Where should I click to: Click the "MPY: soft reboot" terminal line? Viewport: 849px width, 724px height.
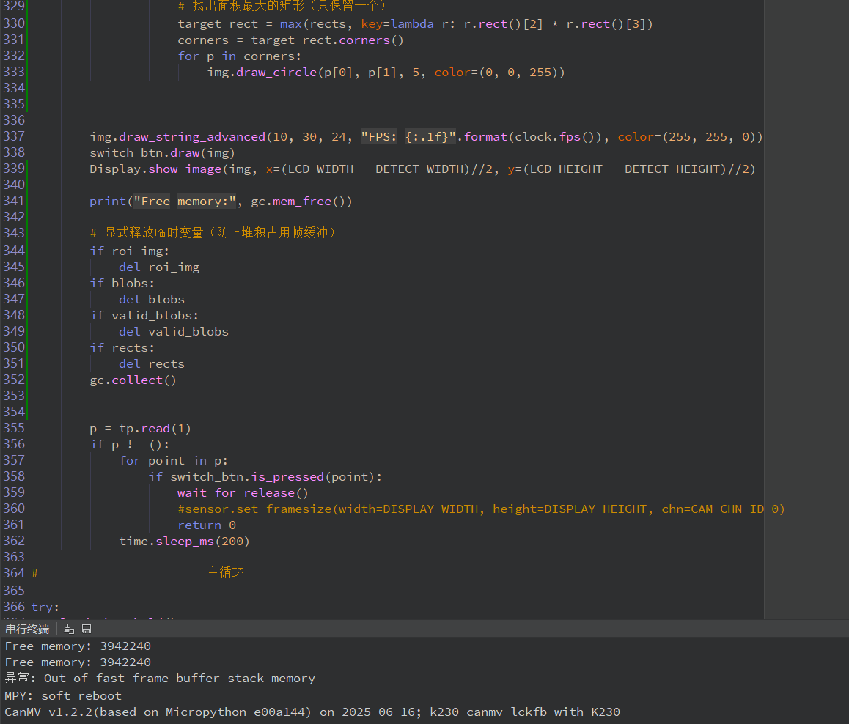pyautogui.click(x=63, y=695)
